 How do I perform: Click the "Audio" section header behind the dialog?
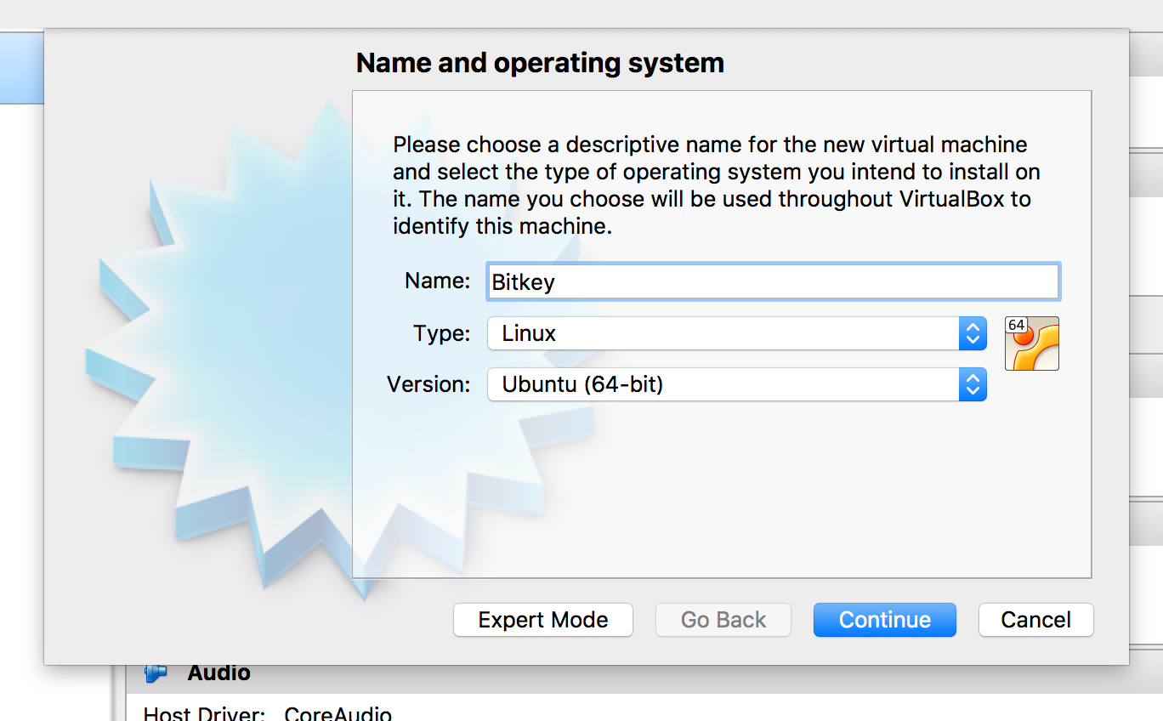point(219,673)
